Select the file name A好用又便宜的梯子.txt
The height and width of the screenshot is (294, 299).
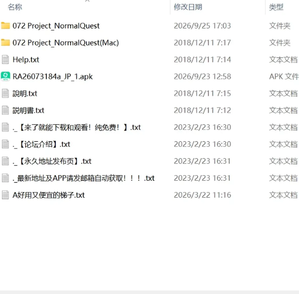tap(49, 195)
